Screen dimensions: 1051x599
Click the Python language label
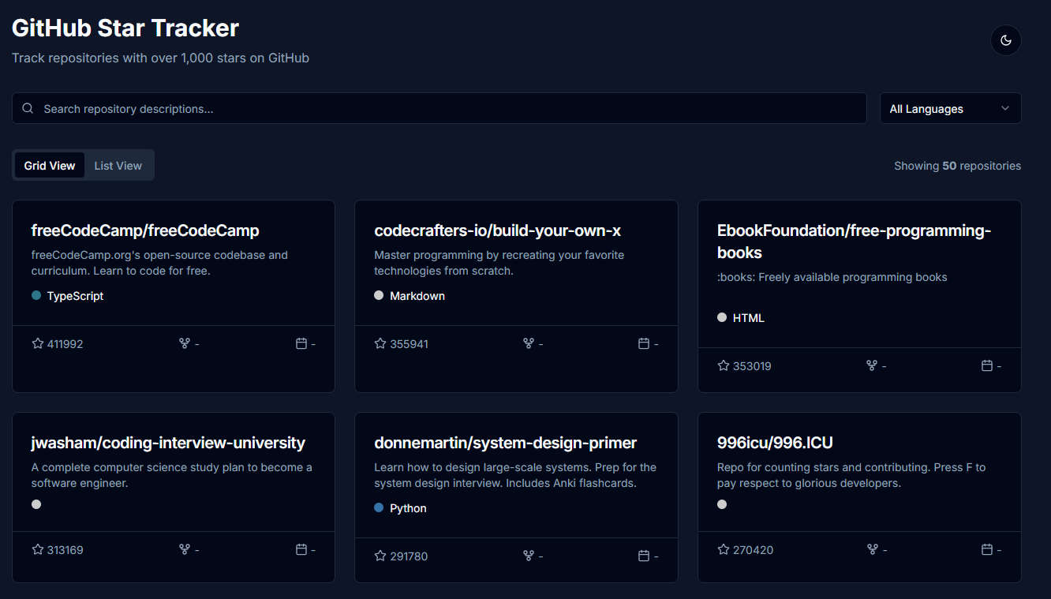408,508
